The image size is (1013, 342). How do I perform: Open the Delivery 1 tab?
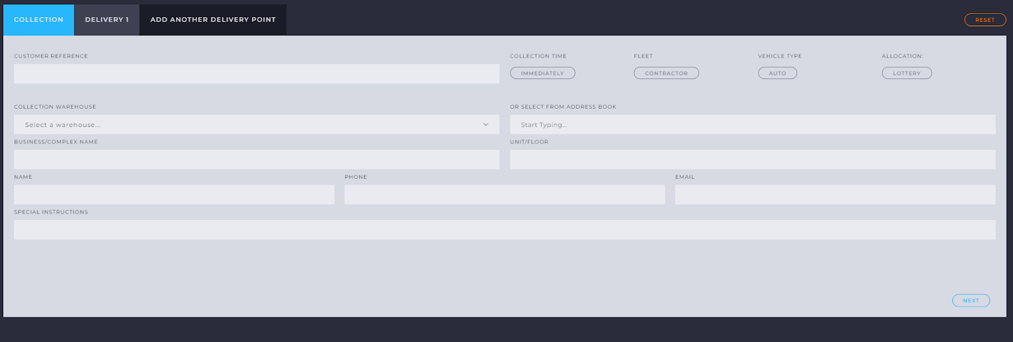107,20
